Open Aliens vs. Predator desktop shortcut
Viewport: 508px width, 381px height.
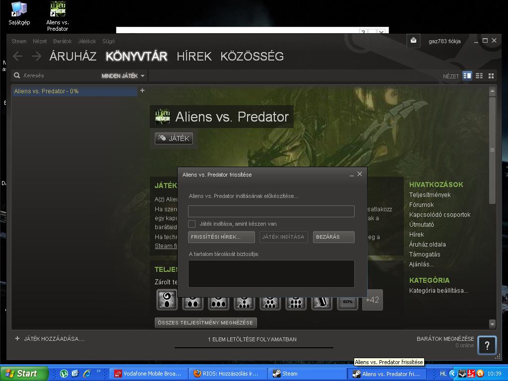pos(58,16)
